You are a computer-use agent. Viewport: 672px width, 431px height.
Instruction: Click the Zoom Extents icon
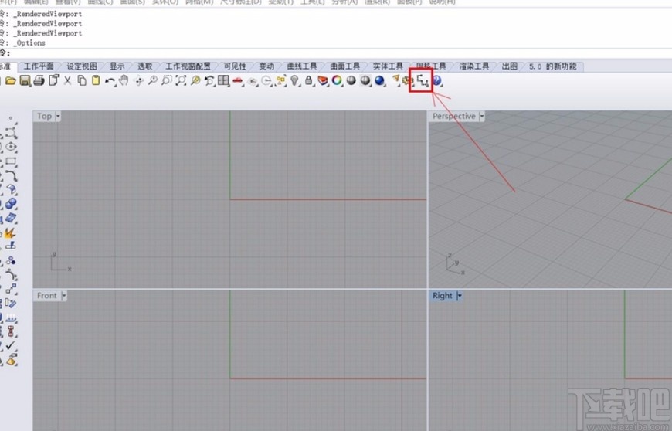point(181,80)
